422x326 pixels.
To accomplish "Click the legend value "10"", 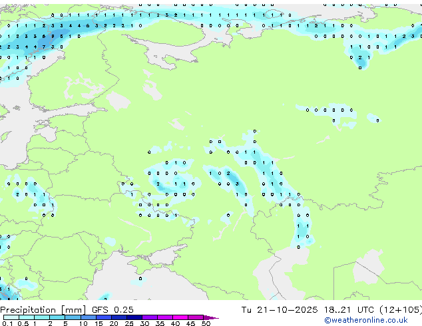I will [x=83, y=323].
